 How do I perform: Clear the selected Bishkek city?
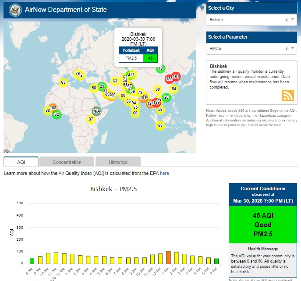(x=287, y=20)
